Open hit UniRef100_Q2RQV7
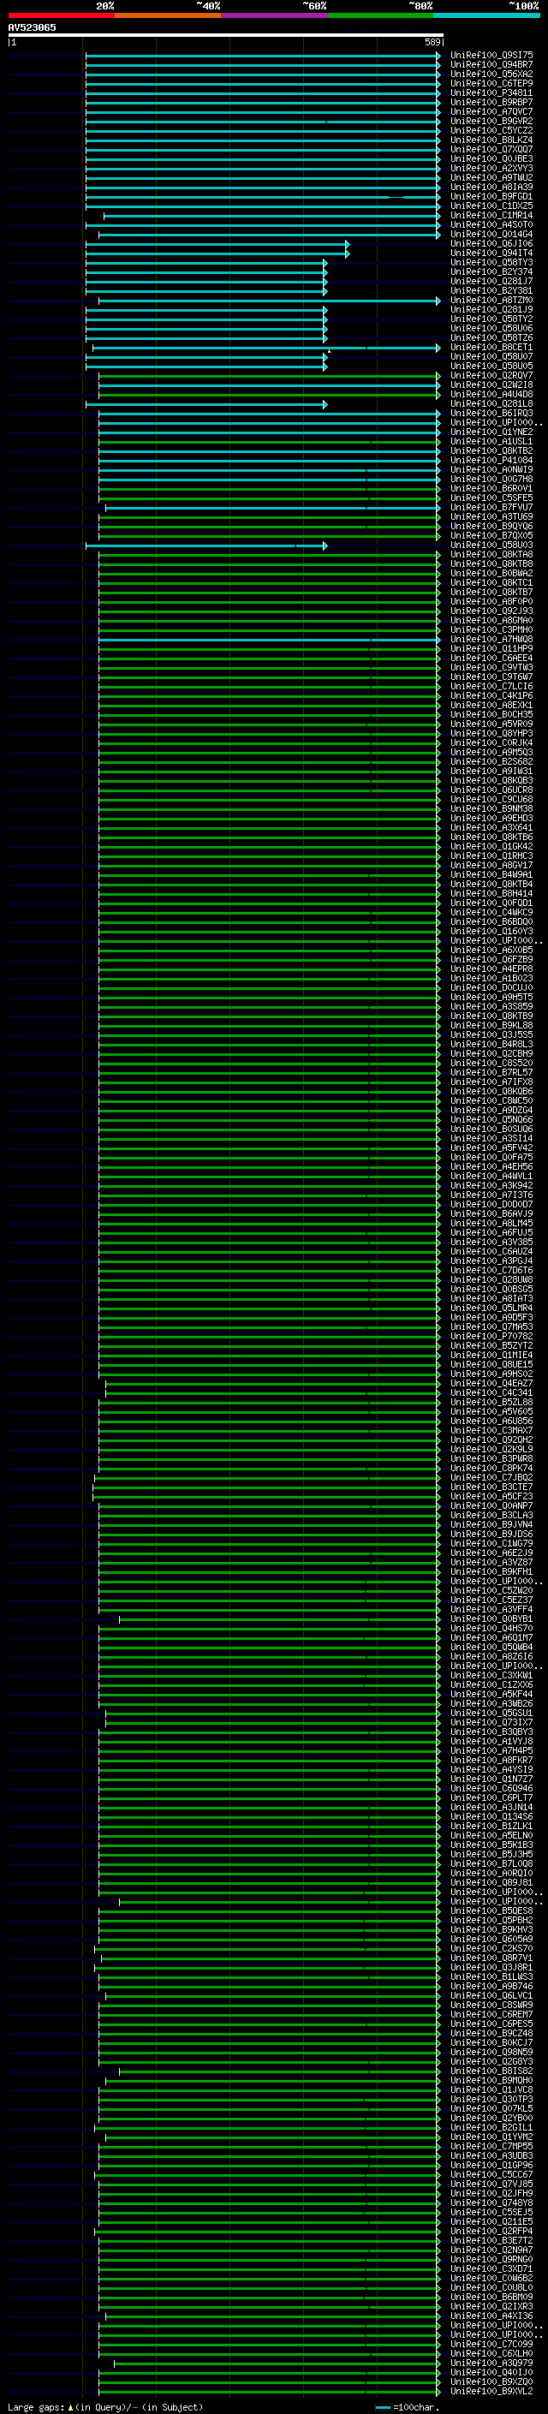The width and height of the screenshot is (548, 2414). coord(491,376)
